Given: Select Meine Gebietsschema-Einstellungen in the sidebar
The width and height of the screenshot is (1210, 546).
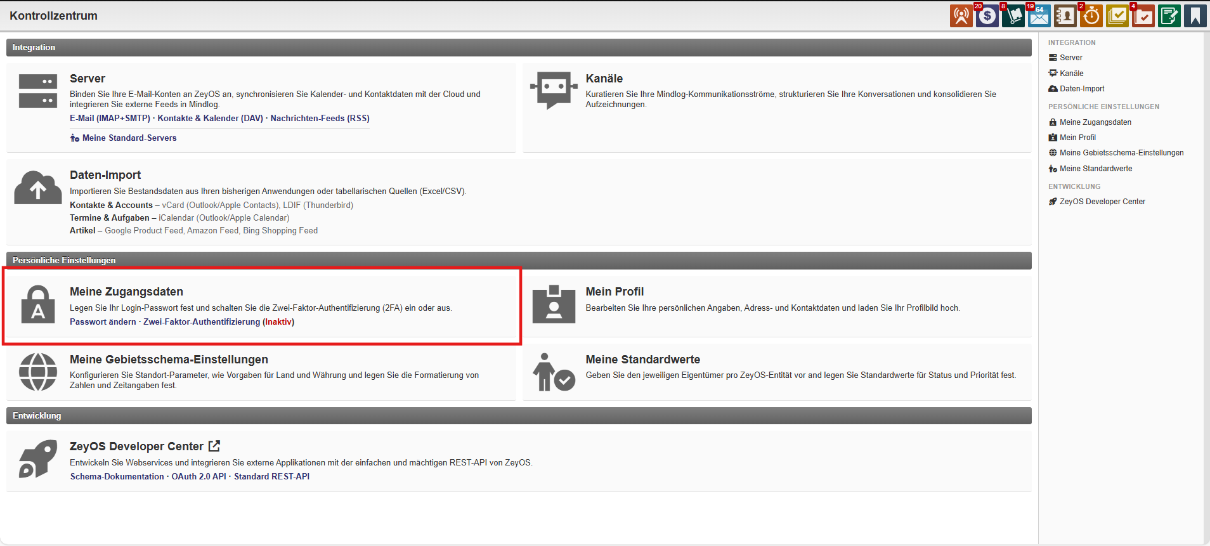Looking at the screenshot, I should click(1122, 153).
